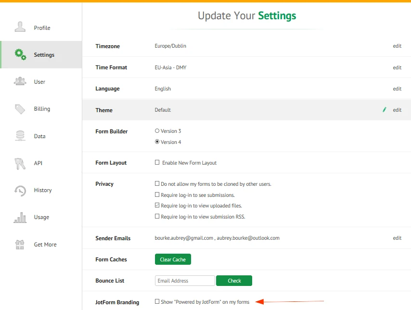Click the Get More gift icon

coord(20,245)
